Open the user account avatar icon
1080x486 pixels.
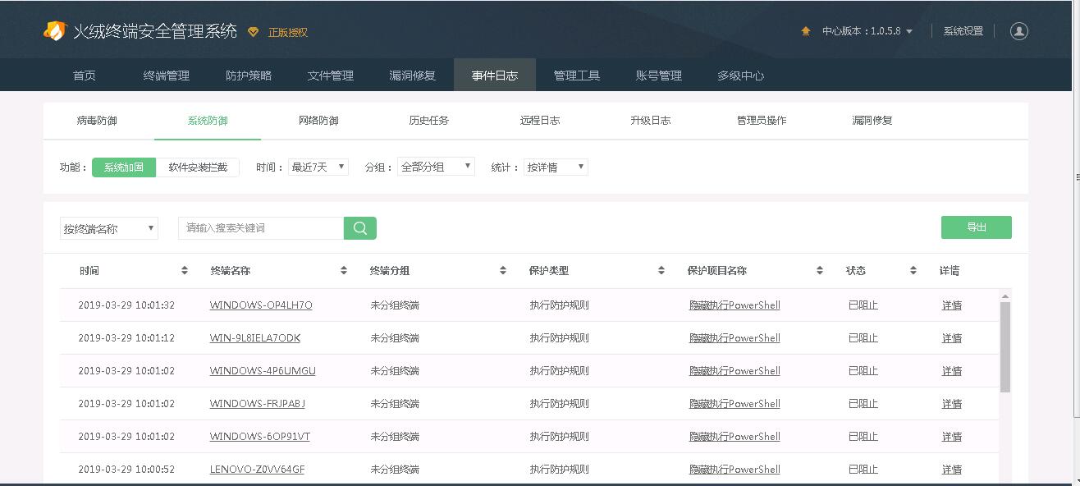[1019, 31]
